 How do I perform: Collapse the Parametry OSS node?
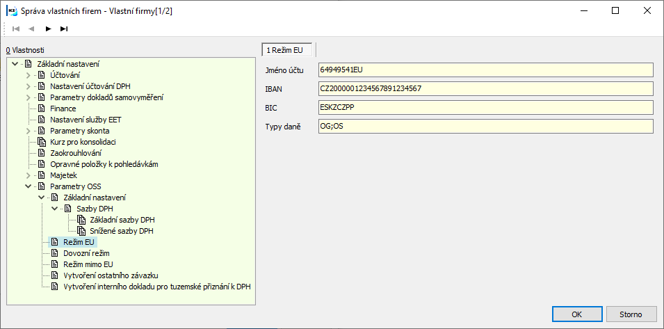tap(29, 186)
